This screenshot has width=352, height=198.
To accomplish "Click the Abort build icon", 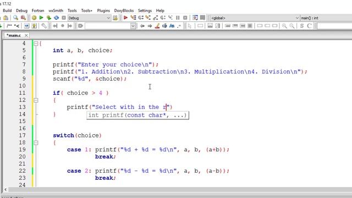I will pos(64,18).
